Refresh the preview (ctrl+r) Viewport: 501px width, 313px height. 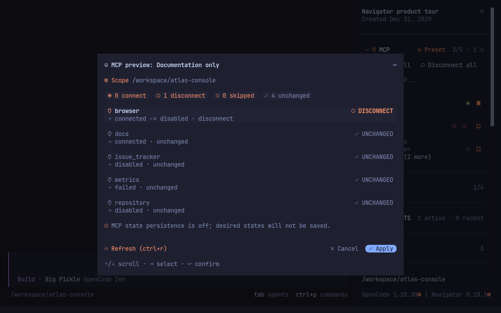(136, 249)
